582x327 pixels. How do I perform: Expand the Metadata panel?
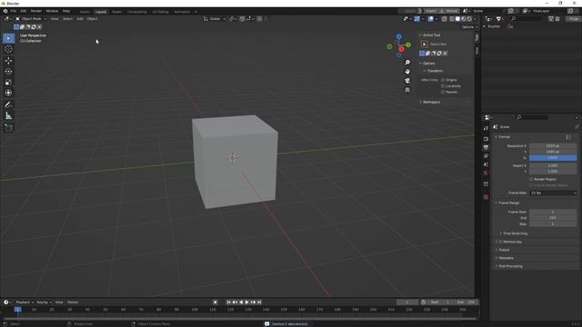tap(506, 258)
